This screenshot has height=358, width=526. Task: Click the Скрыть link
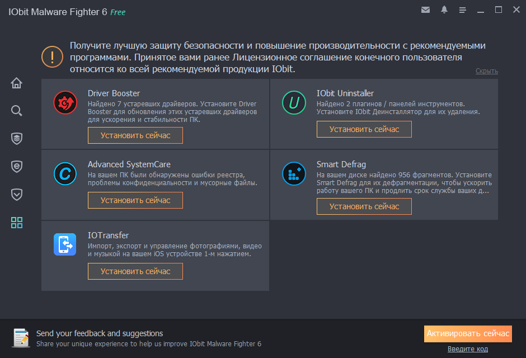pyautogui.click(x=487, y=71)
